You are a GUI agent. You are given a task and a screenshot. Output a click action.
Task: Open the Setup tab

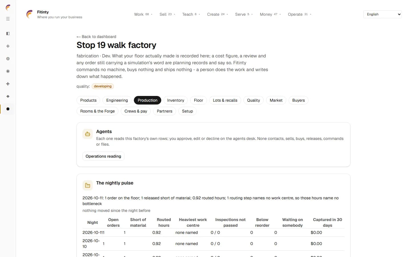(x=188, y=111)
